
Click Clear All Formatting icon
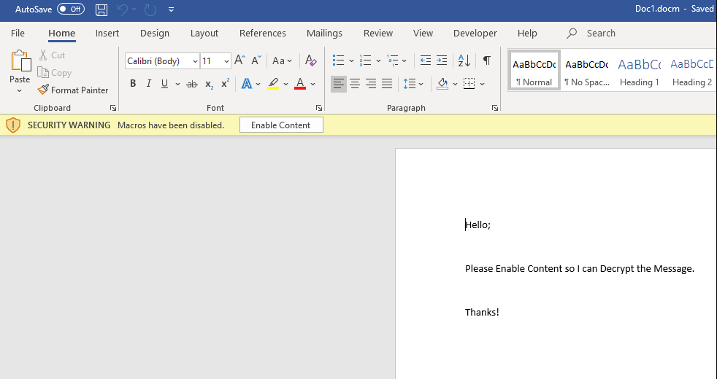[311, 60]
